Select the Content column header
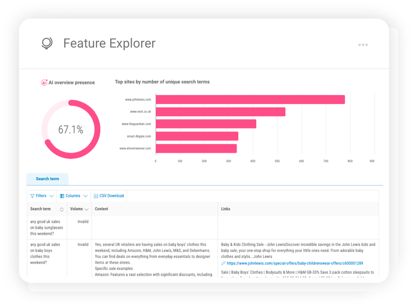415x307 pixels. [x=101, y=209]
